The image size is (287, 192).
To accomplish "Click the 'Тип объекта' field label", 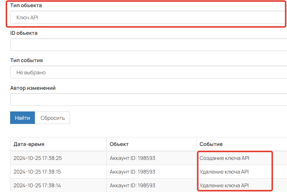I will [x=26, y=5].
